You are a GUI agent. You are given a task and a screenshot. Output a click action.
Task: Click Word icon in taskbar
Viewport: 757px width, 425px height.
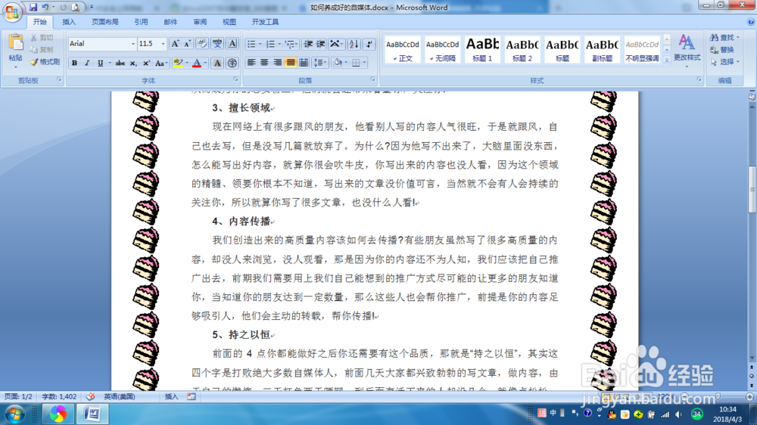[x=92, y=414]
